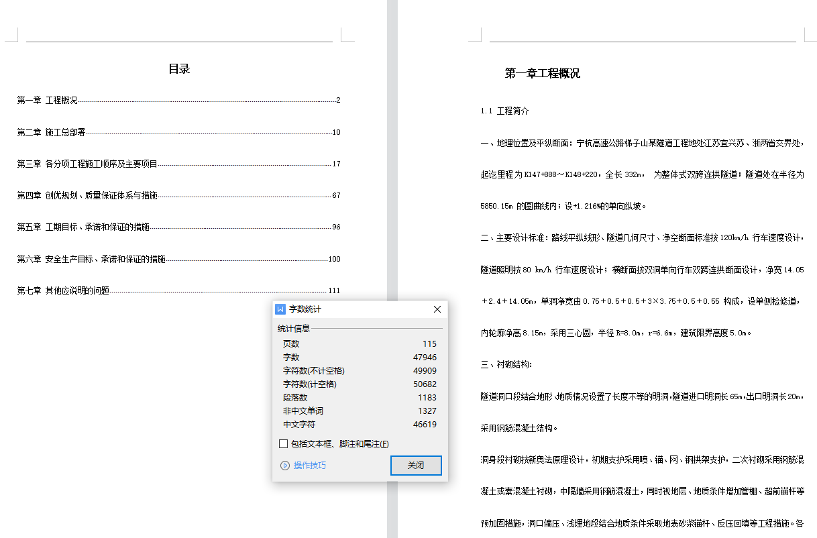Jump to 第一章 工程概况 in the contents
Image resolution: width=817 pixels, height=538 pixels.
pos(47,101)
